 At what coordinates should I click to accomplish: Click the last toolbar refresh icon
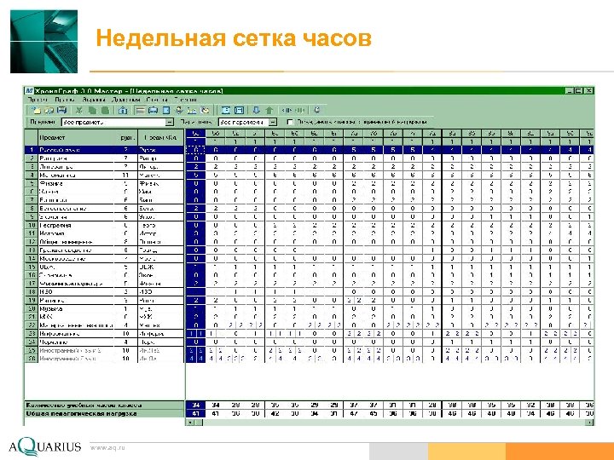[316, 110]
